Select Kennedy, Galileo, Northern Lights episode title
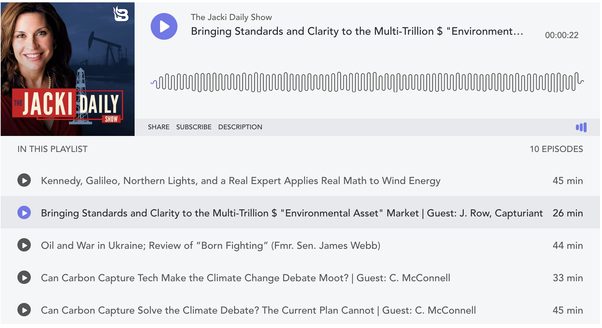Viewport: 602px width, 328px height. (x=240, y=181)
